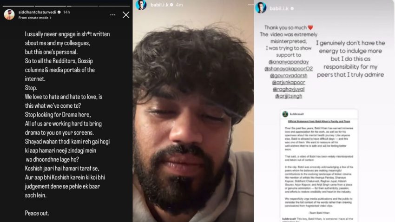Open the @ananyapanday mention

pos(289,62)
